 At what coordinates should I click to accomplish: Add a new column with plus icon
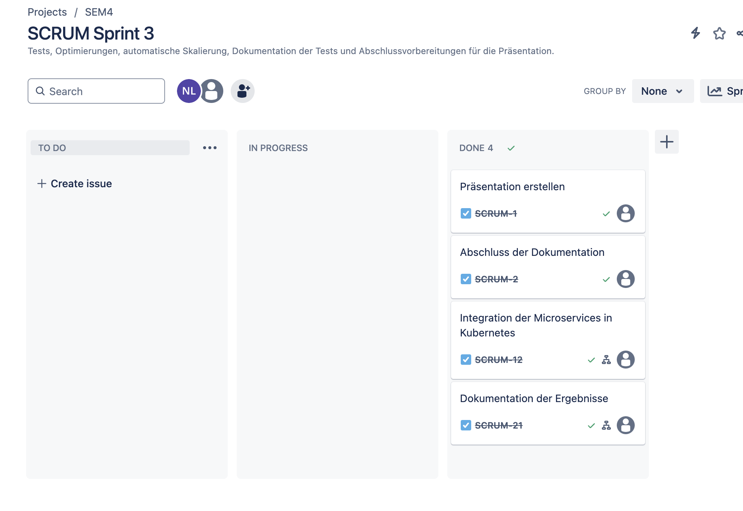pos(666,142)
